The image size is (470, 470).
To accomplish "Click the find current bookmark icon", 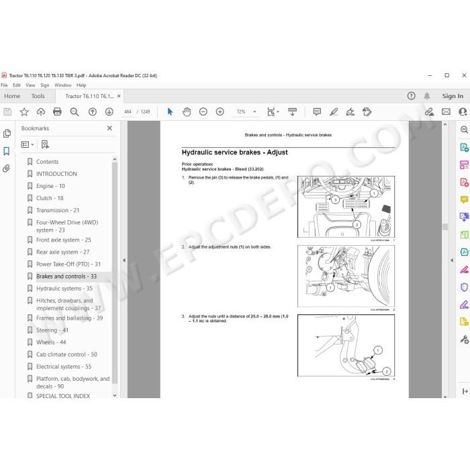I will point(45,145).
